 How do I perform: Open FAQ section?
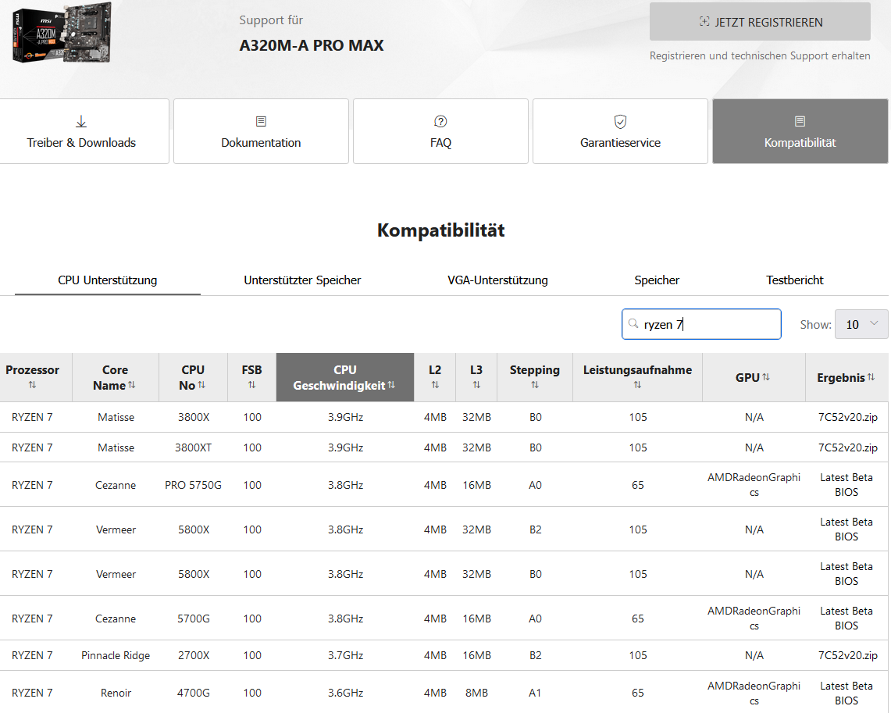click(x=440, y=131)
